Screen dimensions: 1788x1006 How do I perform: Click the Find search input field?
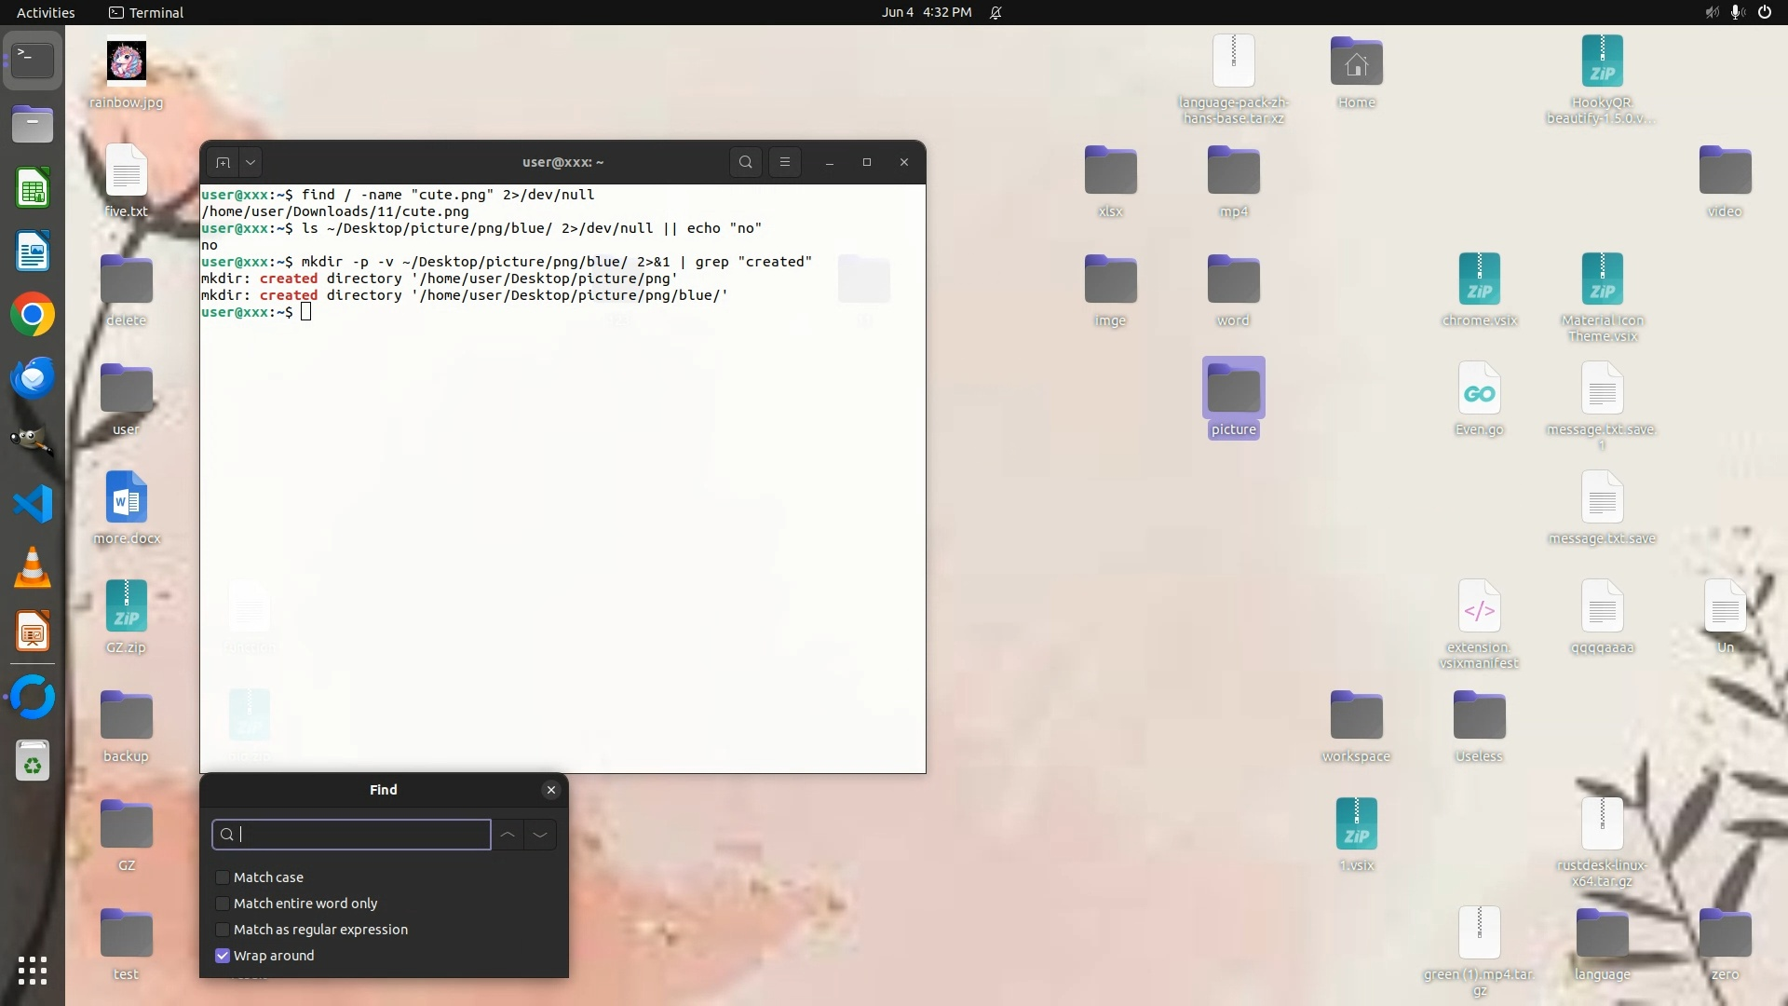359,835
